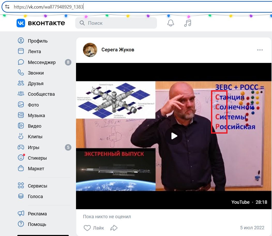Open Messenger from the sidebar
272x236 pixels.
click(x=41, y=62)
